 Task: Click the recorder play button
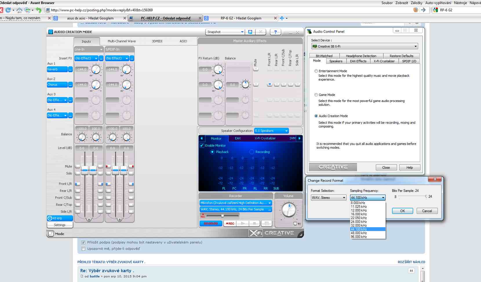243,223
